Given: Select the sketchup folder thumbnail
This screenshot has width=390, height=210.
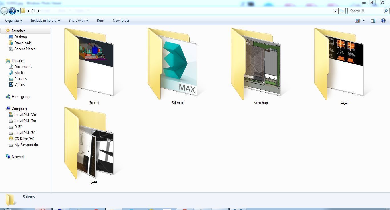Looking at the screenshot, I should pos(256,64).
